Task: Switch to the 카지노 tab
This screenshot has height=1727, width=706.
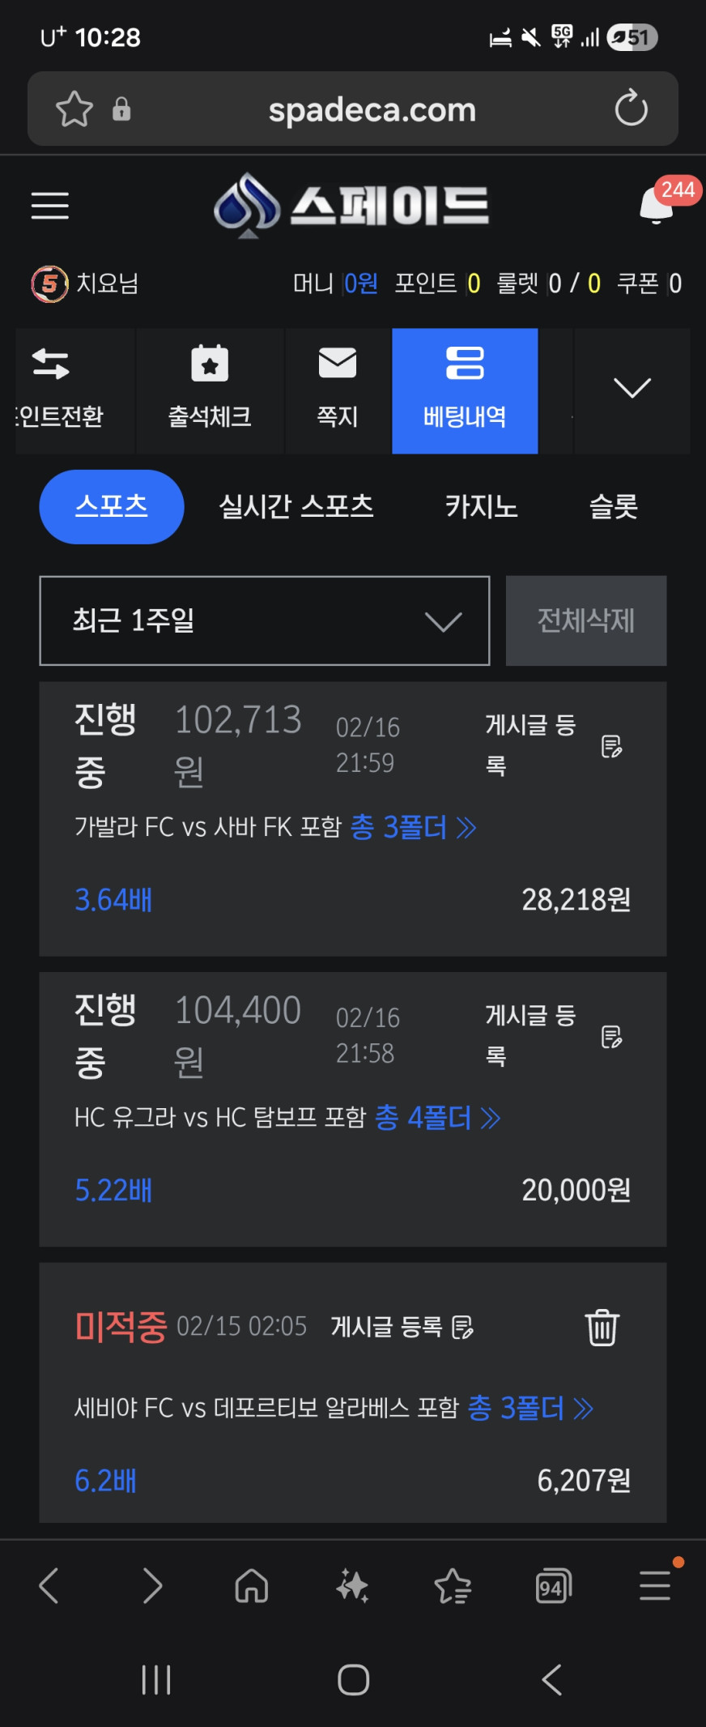Action: coord(481,507)
